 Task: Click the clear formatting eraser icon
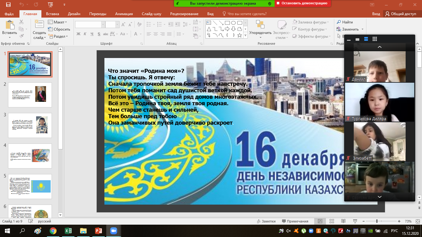(x=139, y=25)
